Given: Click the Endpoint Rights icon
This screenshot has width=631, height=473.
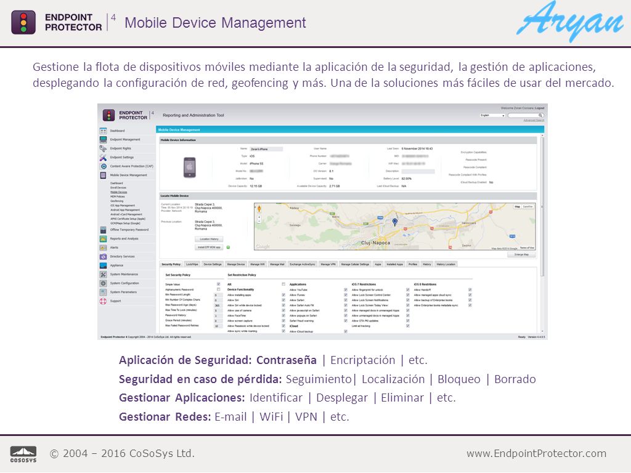Looking at the screenshot, I should 103,148.
